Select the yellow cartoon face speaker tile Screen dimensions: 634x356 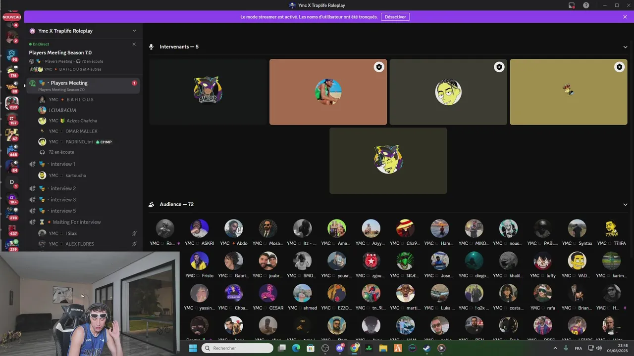coord(448,92)
